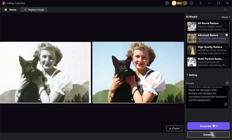Click the HitPaw FotorPea app logo
The width and height of the screenshot is (232, 140).
point(4,3)
